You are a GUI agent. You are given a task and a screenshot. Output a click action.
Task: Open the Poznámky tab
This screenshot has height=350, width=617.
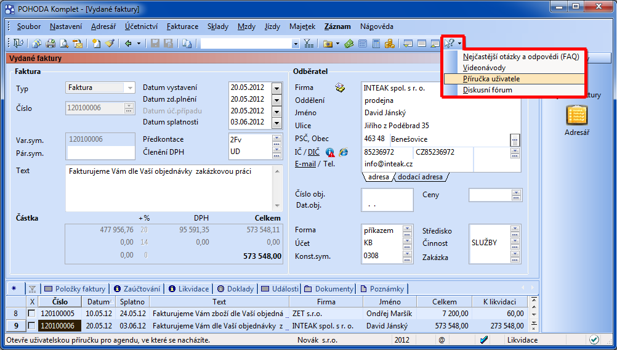pos(382,289)
